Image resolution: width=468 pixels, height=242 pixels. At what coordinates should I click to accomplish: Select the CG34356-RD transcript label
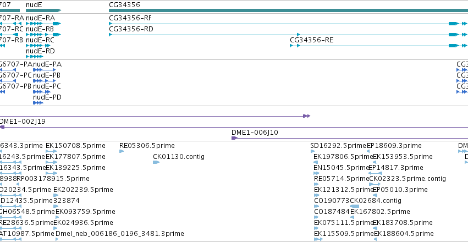tap(131, 29)
